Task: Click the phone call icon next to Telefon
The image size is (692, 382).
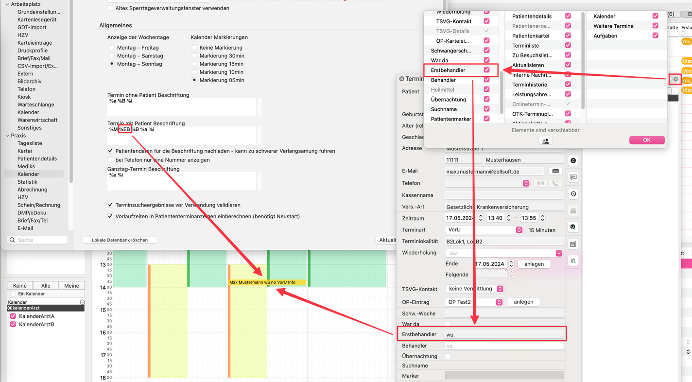Action: (x=555, y=183)
